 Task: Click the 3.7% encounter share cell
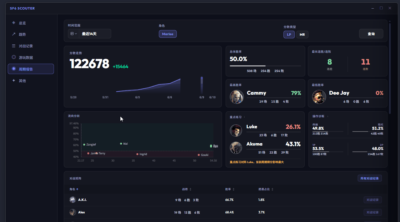pyautogui.click(x=261, y=212)
